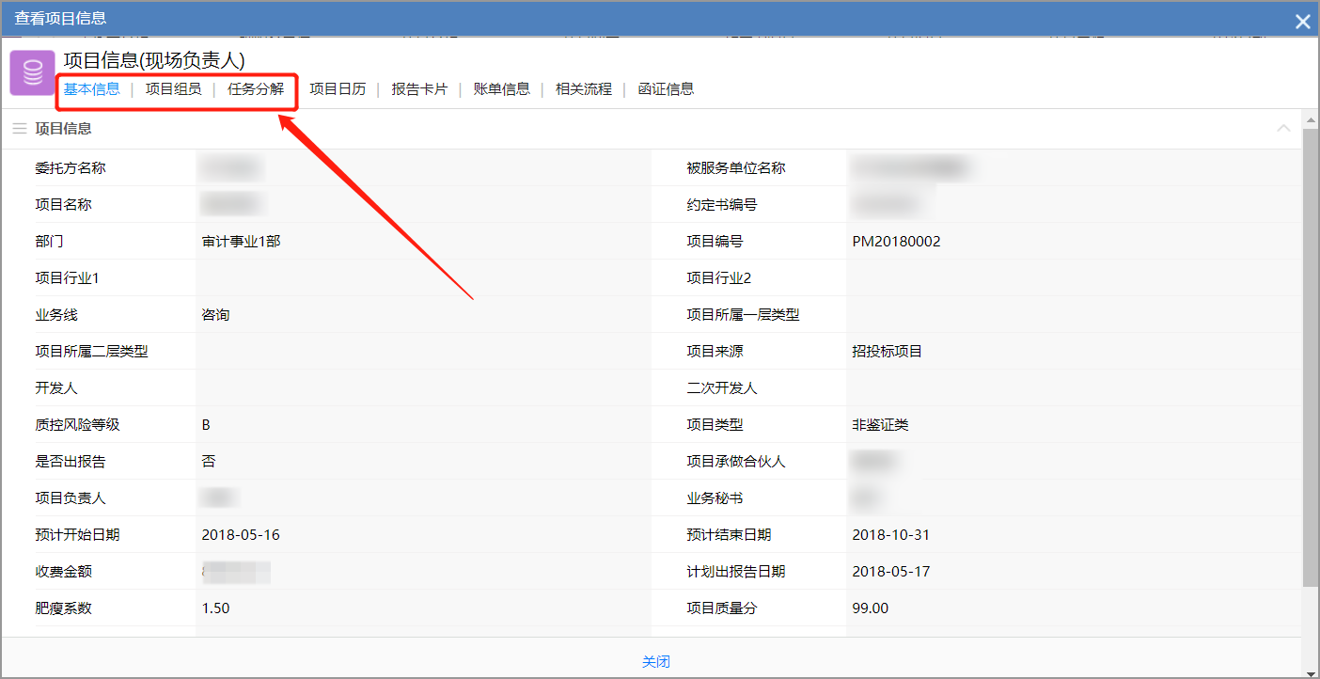This screenshot has height=679, width=1320.
Task: Open the 报告卡片 tab
Action: (x=419, y=89)
